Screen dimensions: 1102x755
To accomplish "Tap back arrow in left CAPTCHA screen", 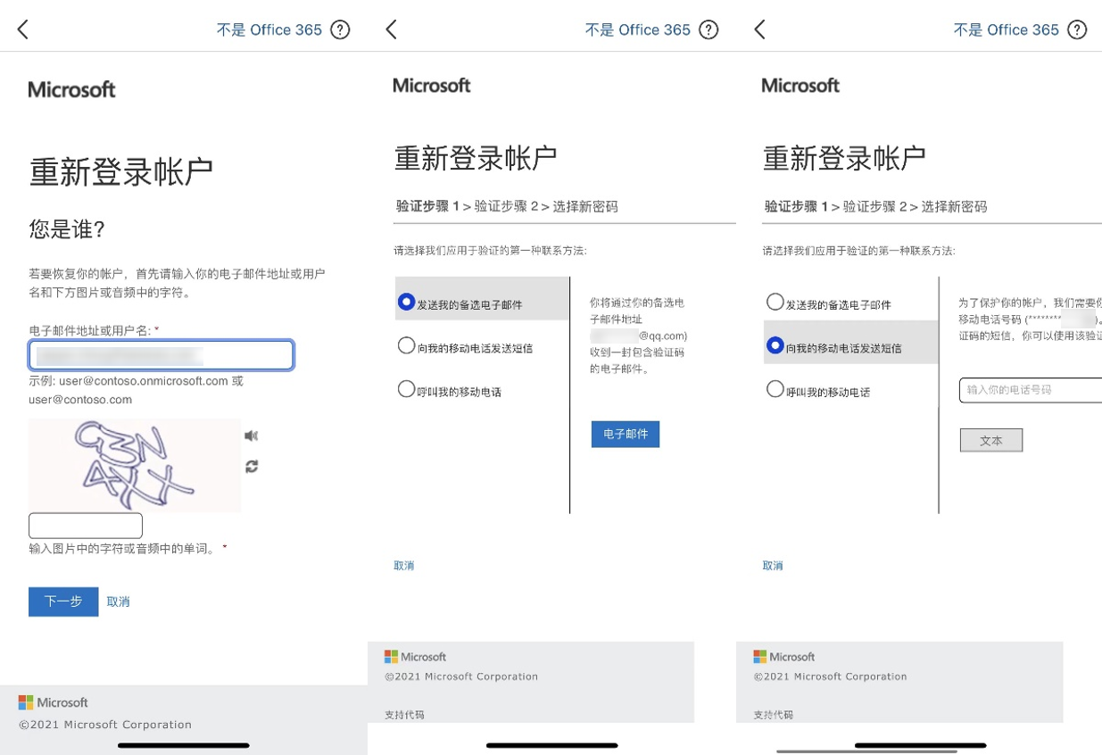I will click(23, 29).
